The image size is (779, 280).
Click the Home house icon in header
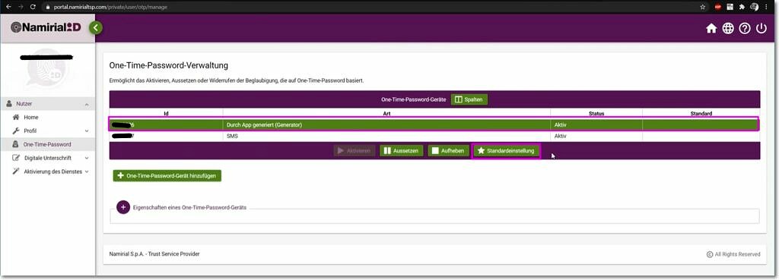[x=711, y=29]
